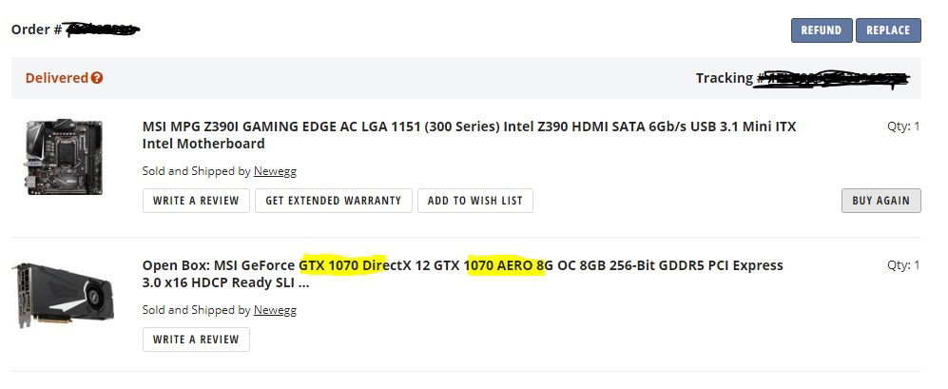
Task: Open the MSI MPG Z390I motherboard title link
Action: click(x=469, y=135)
